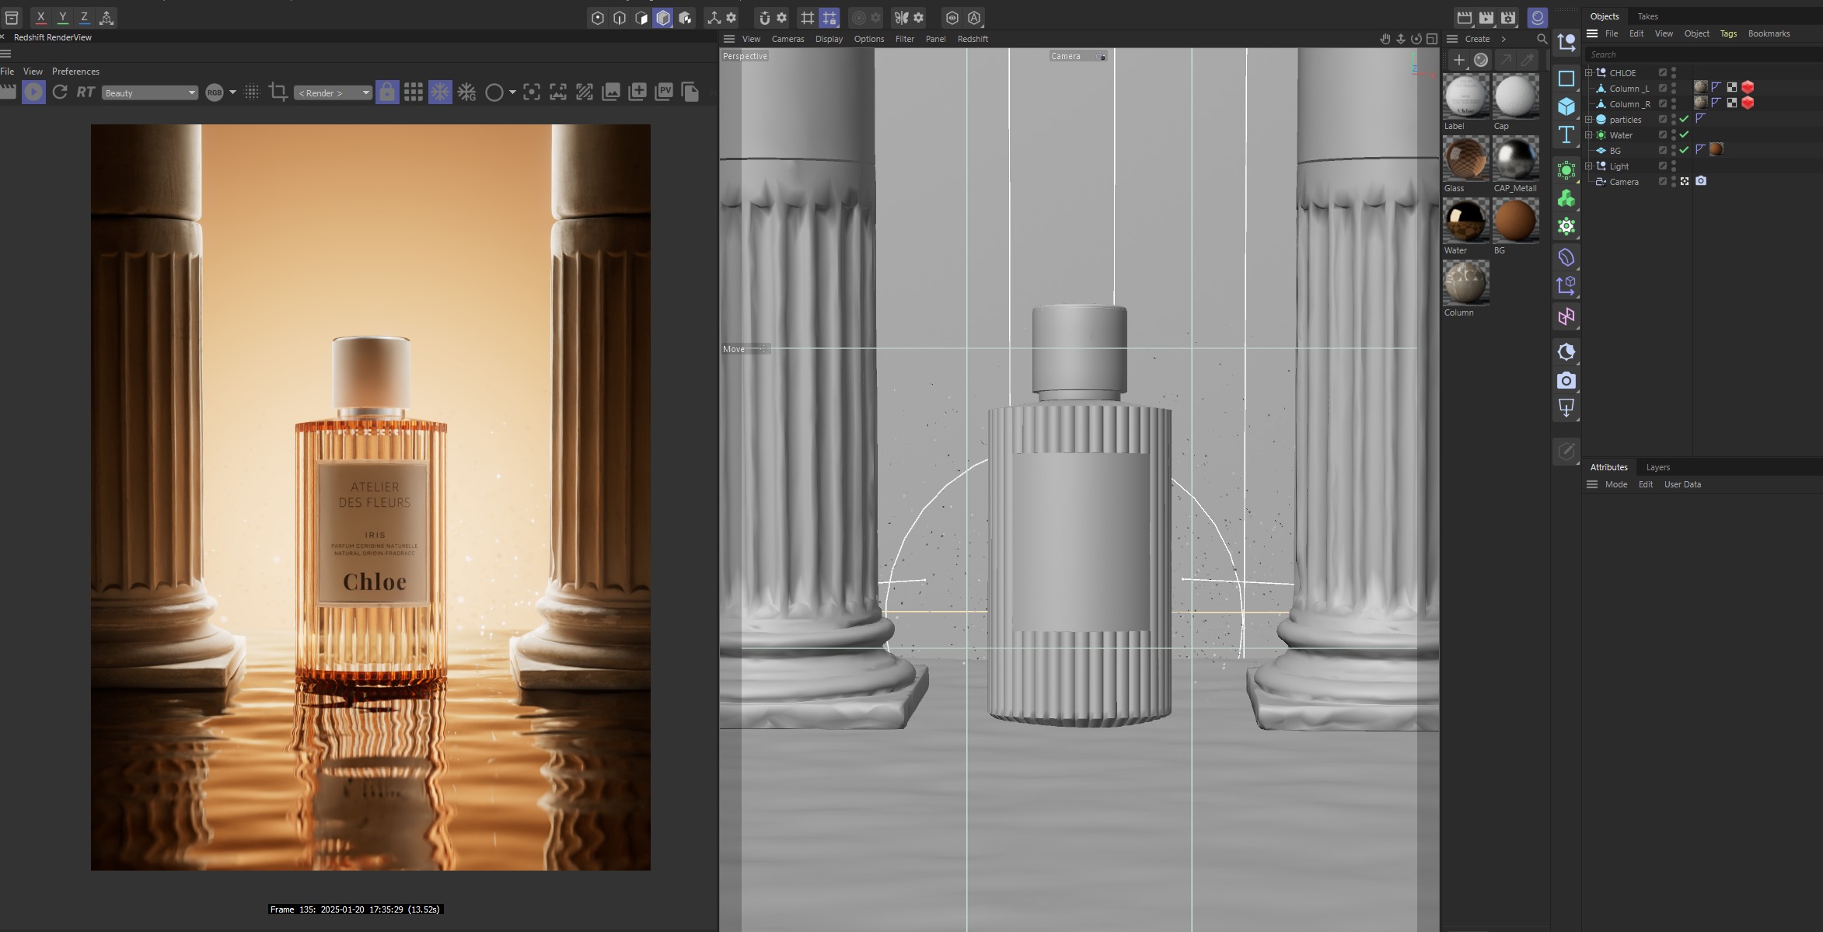
Task: Open RenderView Preferences menu
Action: (x=75, y=71)
